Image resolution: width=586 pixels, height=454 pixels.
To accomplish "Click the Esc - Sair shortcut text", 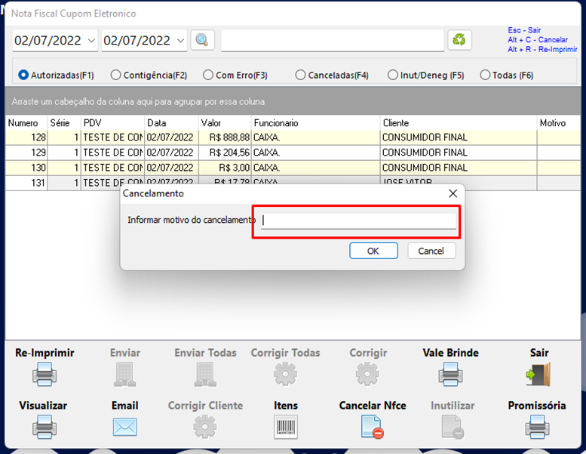I will pyautogui.click(x=524, y=30).
